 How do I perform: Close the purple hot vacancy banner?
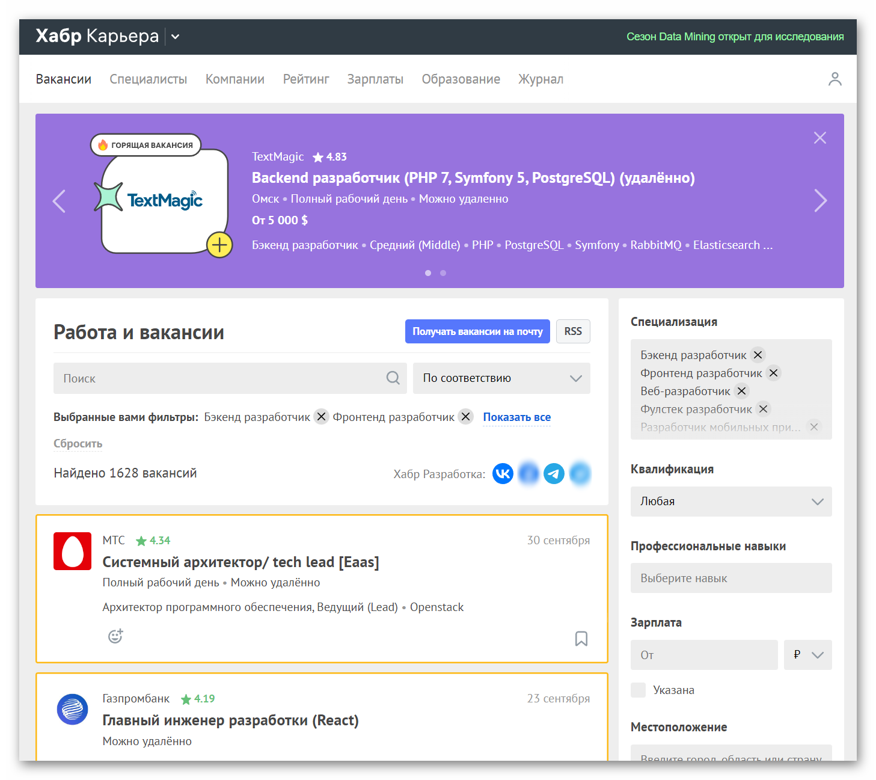[x=819, y=138]
